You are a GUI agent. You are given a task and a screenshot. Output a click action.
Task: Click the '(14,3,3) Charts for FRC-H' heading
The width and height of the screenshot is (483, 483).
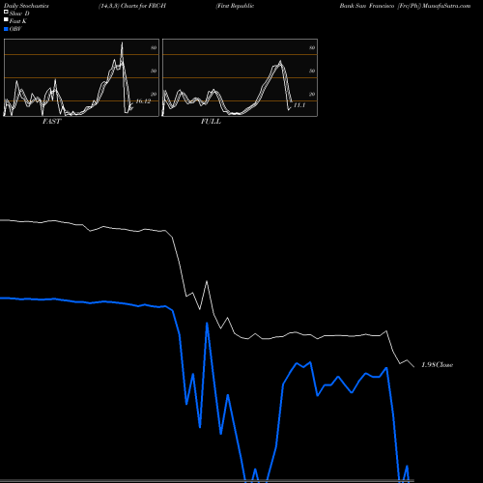click(132, 6)
